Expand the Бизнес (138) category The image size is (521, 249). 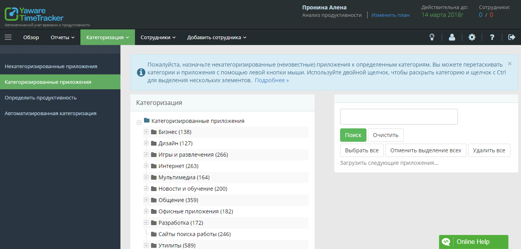coord(146,132)
